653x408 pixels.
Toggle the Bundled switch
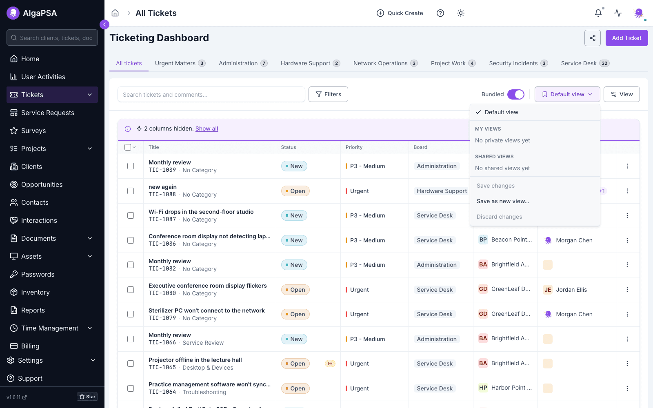pyautogui.click(x=516, y=94)
